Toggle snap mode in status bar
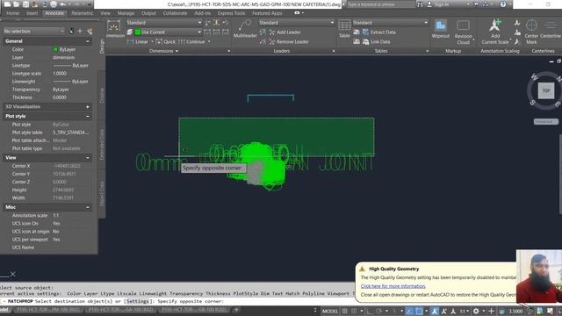562x316 pixels. point(354,312)
